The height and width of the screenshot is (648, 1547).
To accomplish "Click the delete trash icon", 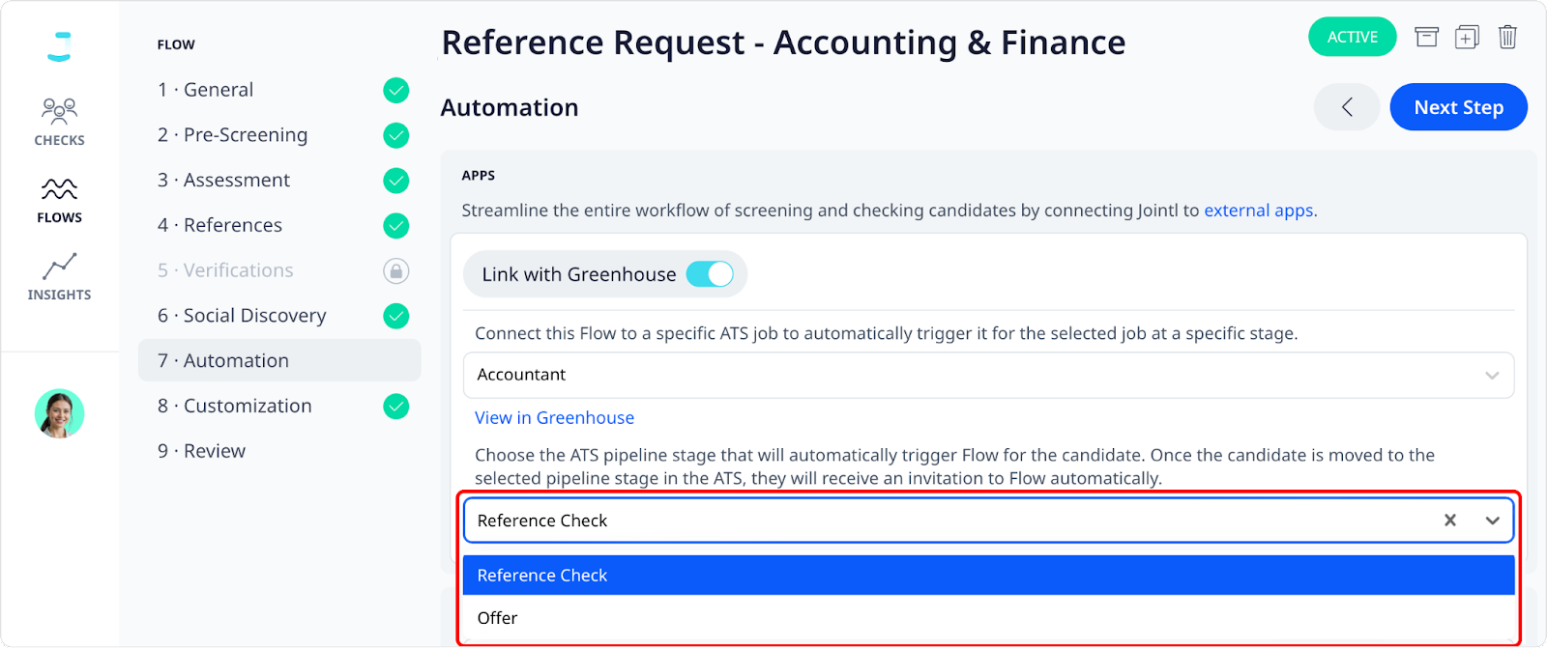I will coord(1507,38).
